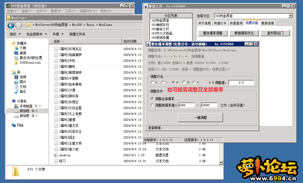
Task: Expand the Envir breadcrumb arrow
Action: coord(97,25)
